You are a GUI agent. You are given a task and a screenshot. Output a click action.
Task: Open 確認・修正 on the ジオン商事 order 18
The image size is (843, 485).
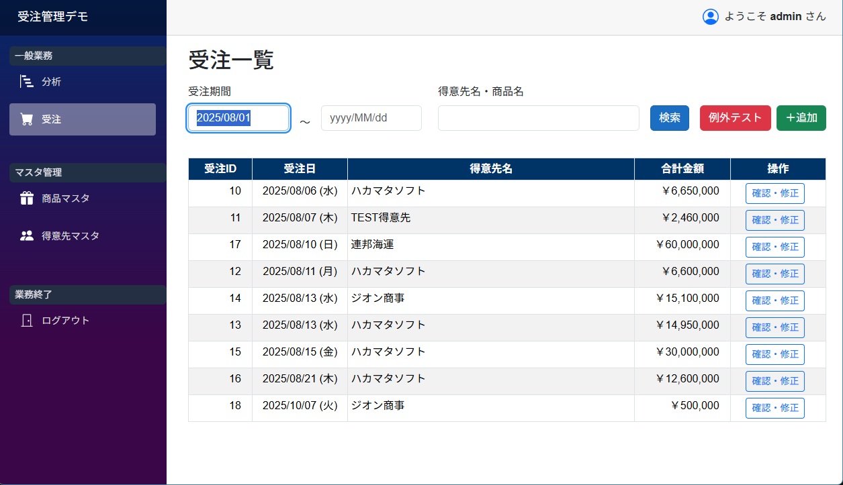click(774, 408)
